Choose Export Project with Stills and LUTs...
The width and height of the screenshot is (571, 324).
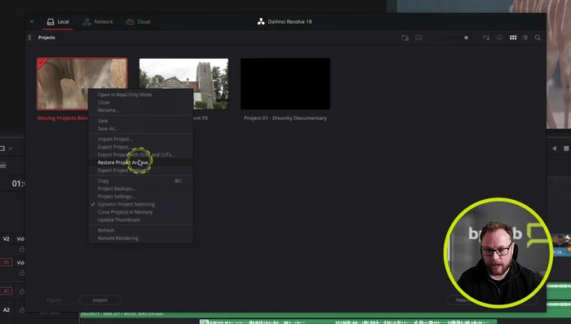click(x=136, y=154)
